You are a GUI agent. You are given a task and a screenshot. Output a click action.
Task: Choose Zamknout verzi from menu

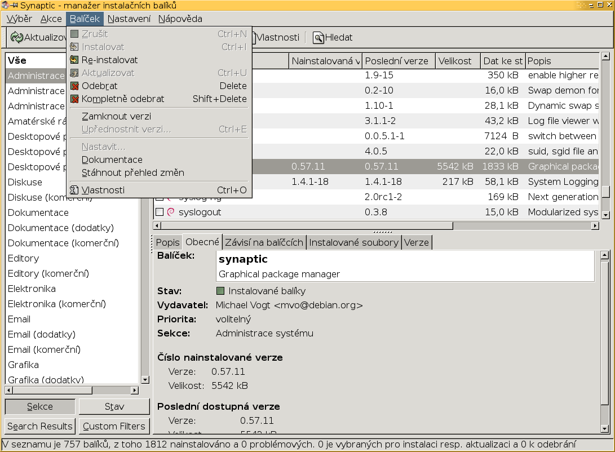[159, 117]
